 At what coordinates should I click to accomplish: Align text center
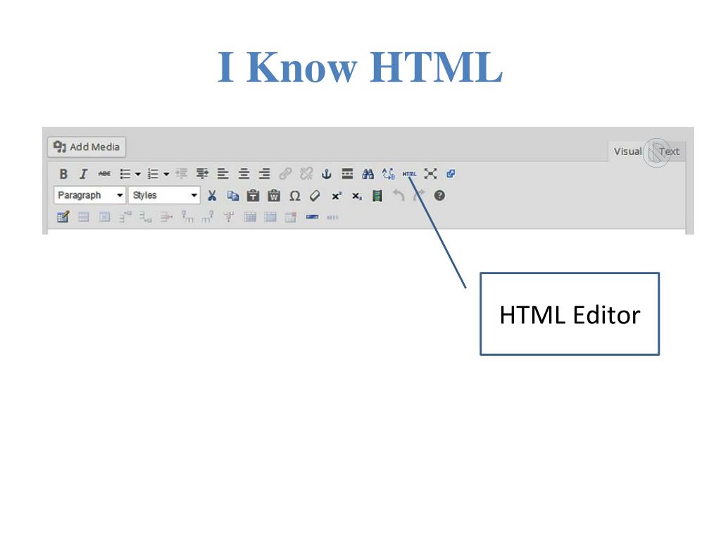coord(244,174)
